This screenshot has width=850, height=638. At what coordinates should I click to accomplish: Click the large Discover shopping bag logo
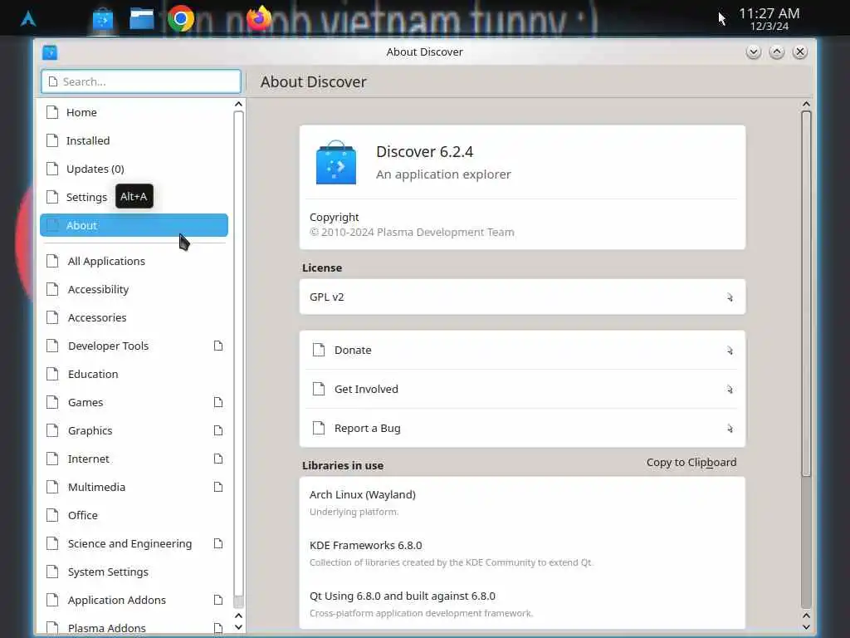(x=336, y=162)
